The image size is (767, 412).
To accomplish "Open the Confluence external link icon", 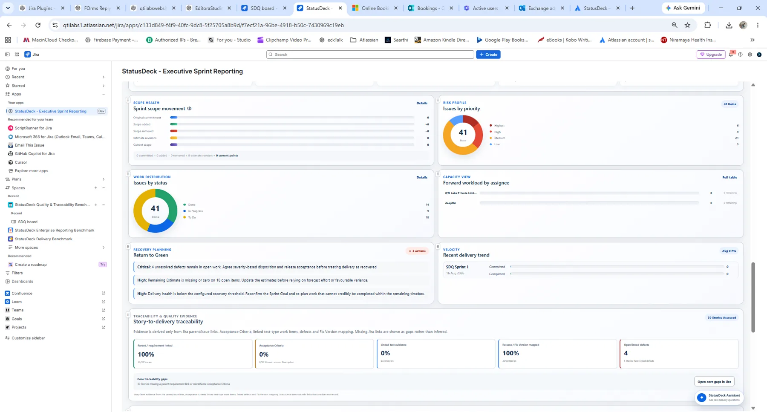I will pos(104,294).
